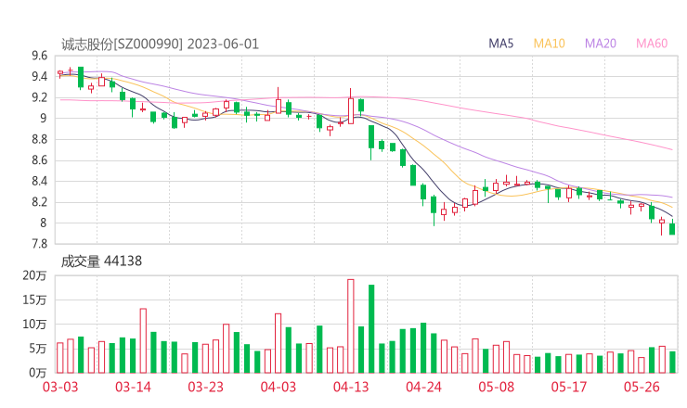
Task: Click the chart title 诚志股份[SZ000990] 2023-06-01
Action: 160,45
